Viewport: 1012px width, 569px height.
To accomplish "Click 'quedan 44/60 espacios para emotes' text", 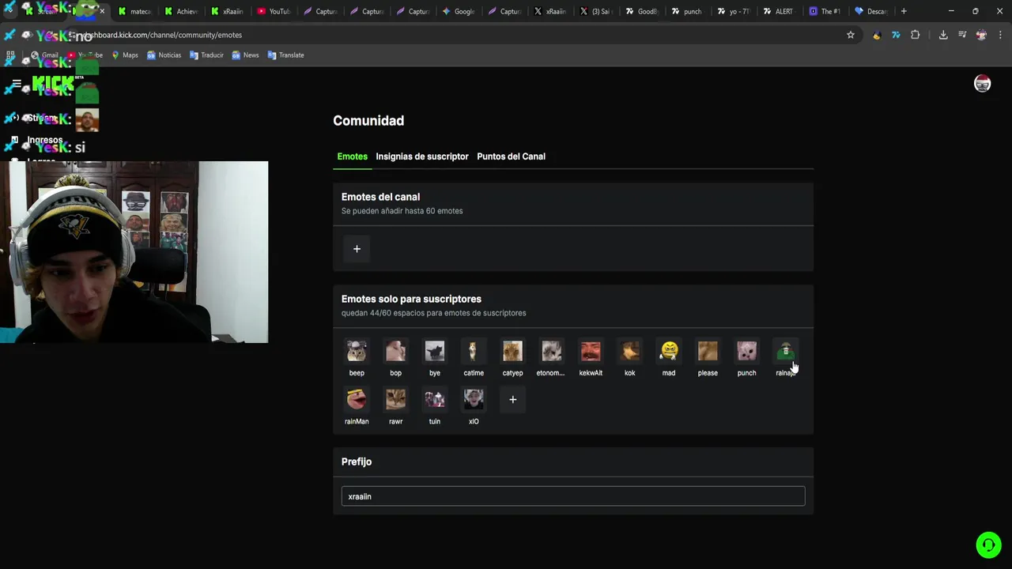I will click(433, 313).
